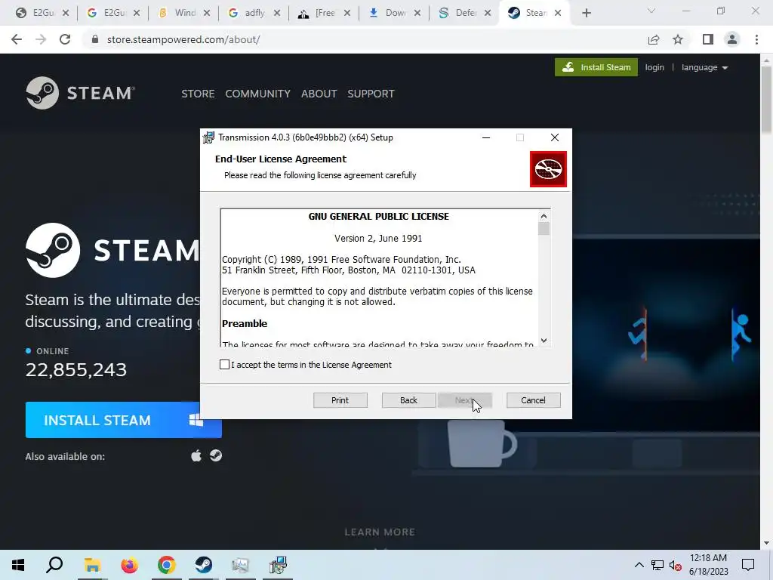Screen dimensions: 773x580
Task: Switch to the adfly Google tab
Action: 254,13
